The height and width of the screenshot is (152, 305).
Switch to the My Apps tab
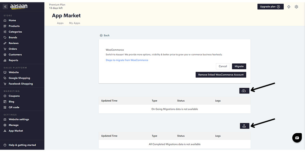[75, 23]
